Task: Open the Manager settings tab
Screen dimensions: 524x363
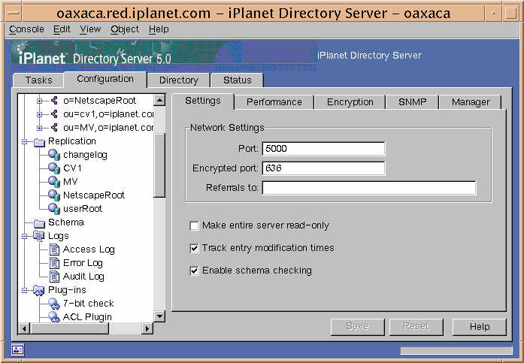Action: tap(471, 102)
